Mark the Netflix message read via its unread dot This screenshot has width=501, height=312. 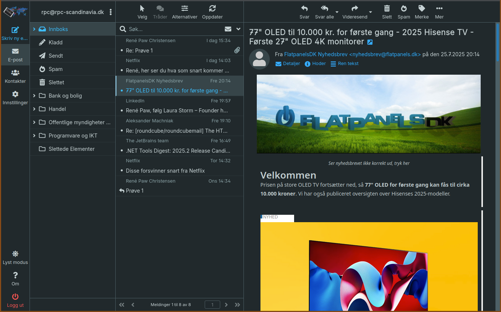122,70
